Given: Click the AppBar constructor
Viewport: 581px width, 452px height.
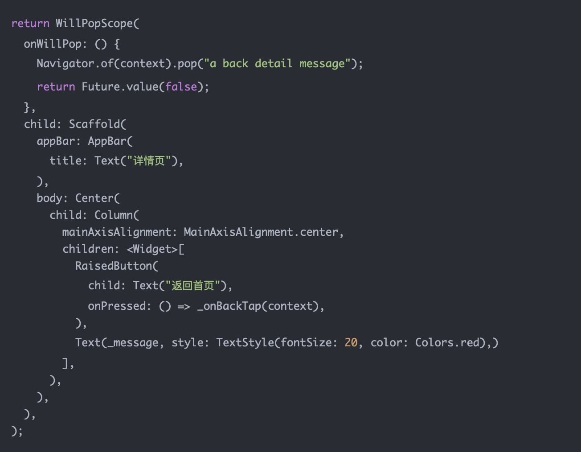Looking at the screenshot, I should click(x=107, y=141).
